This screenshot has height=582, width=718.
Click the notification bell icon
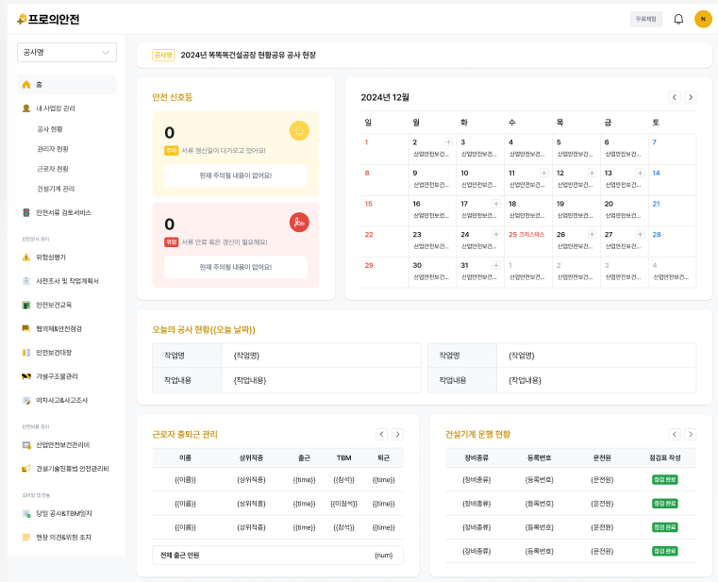click(677, 19)
